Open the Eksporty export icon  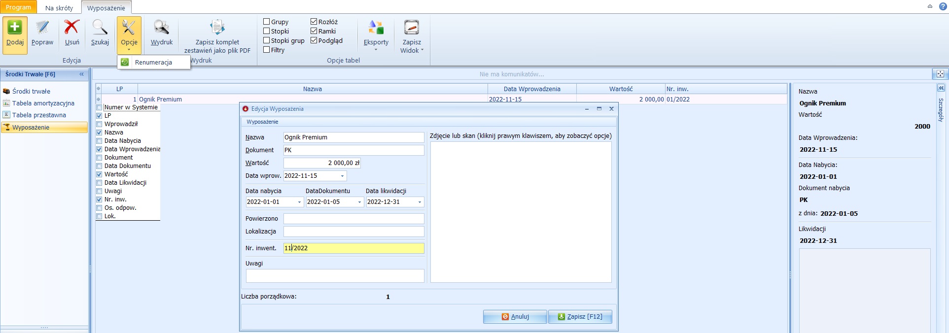376,28
